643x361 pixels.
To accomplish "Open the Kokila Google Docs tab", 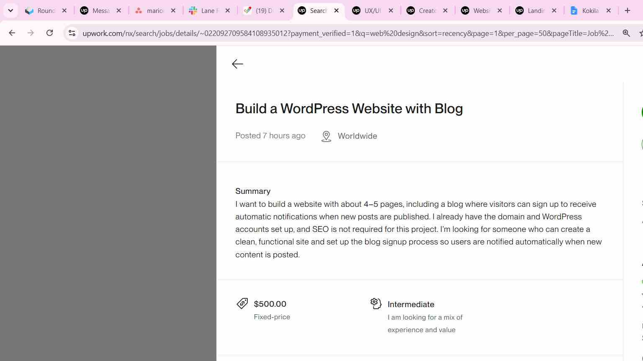I will pos(585,10).
